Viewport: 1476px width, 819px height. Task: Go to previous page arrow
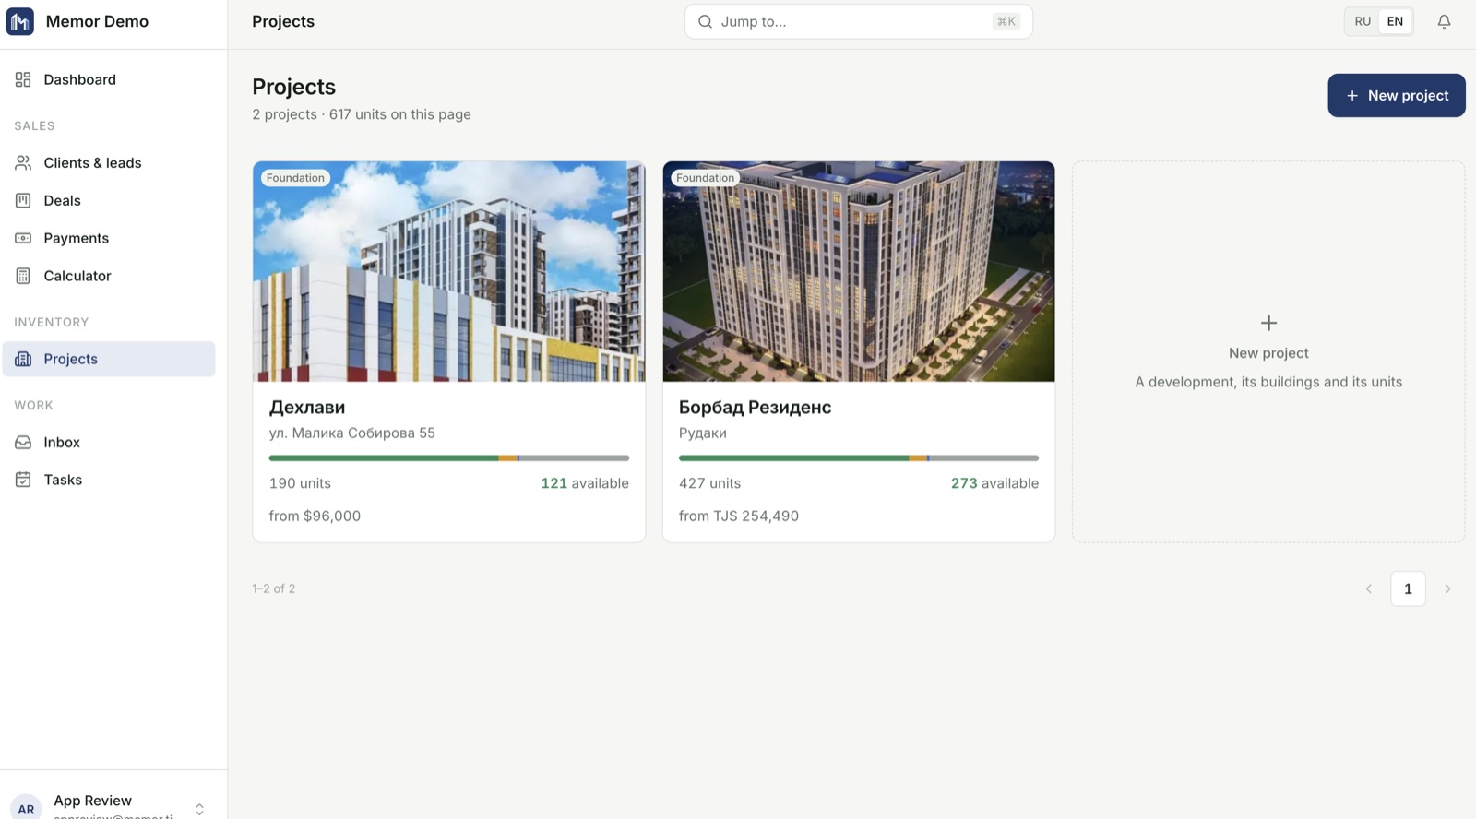(1368, 588)
